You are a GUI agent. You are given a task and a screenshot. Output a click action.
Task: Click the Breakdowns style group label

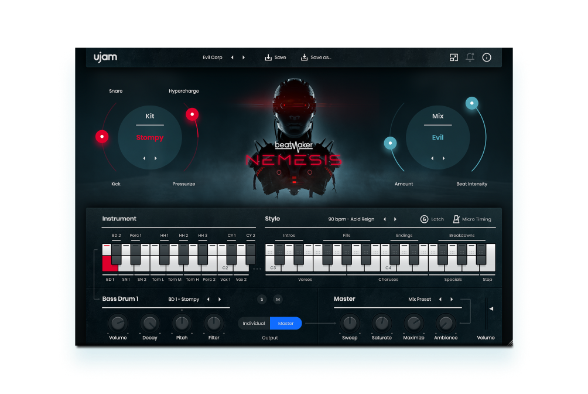(x=462, y=236)
